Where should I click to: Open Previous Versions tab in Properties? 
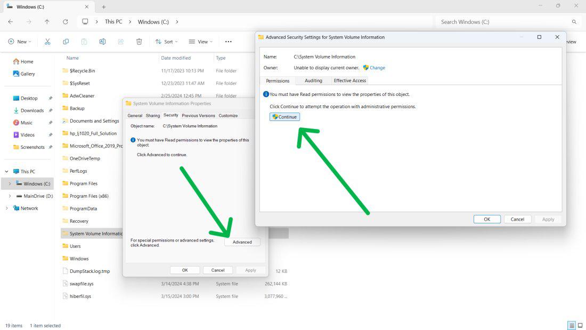[x=199, y=116]
